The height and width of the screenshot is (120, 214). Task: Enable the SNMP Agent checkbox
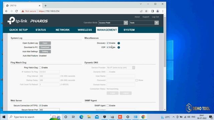tap(108, 106)
